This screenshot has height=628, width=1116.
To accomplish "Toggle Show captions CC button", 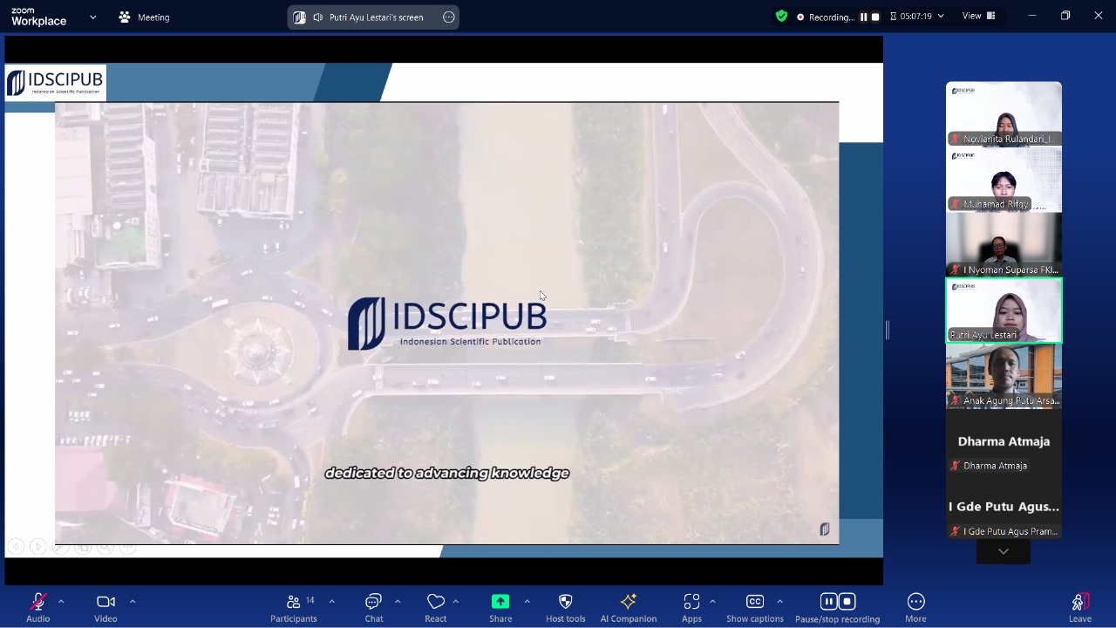I will click(x=755, y=607).
